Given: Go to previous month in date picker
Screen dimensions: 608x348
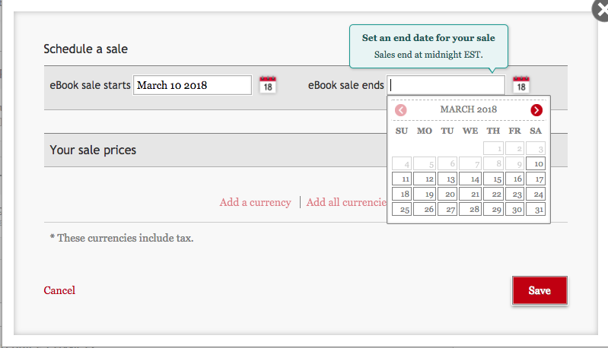Looking at the screenshot, I should click(x=401, y=110).
